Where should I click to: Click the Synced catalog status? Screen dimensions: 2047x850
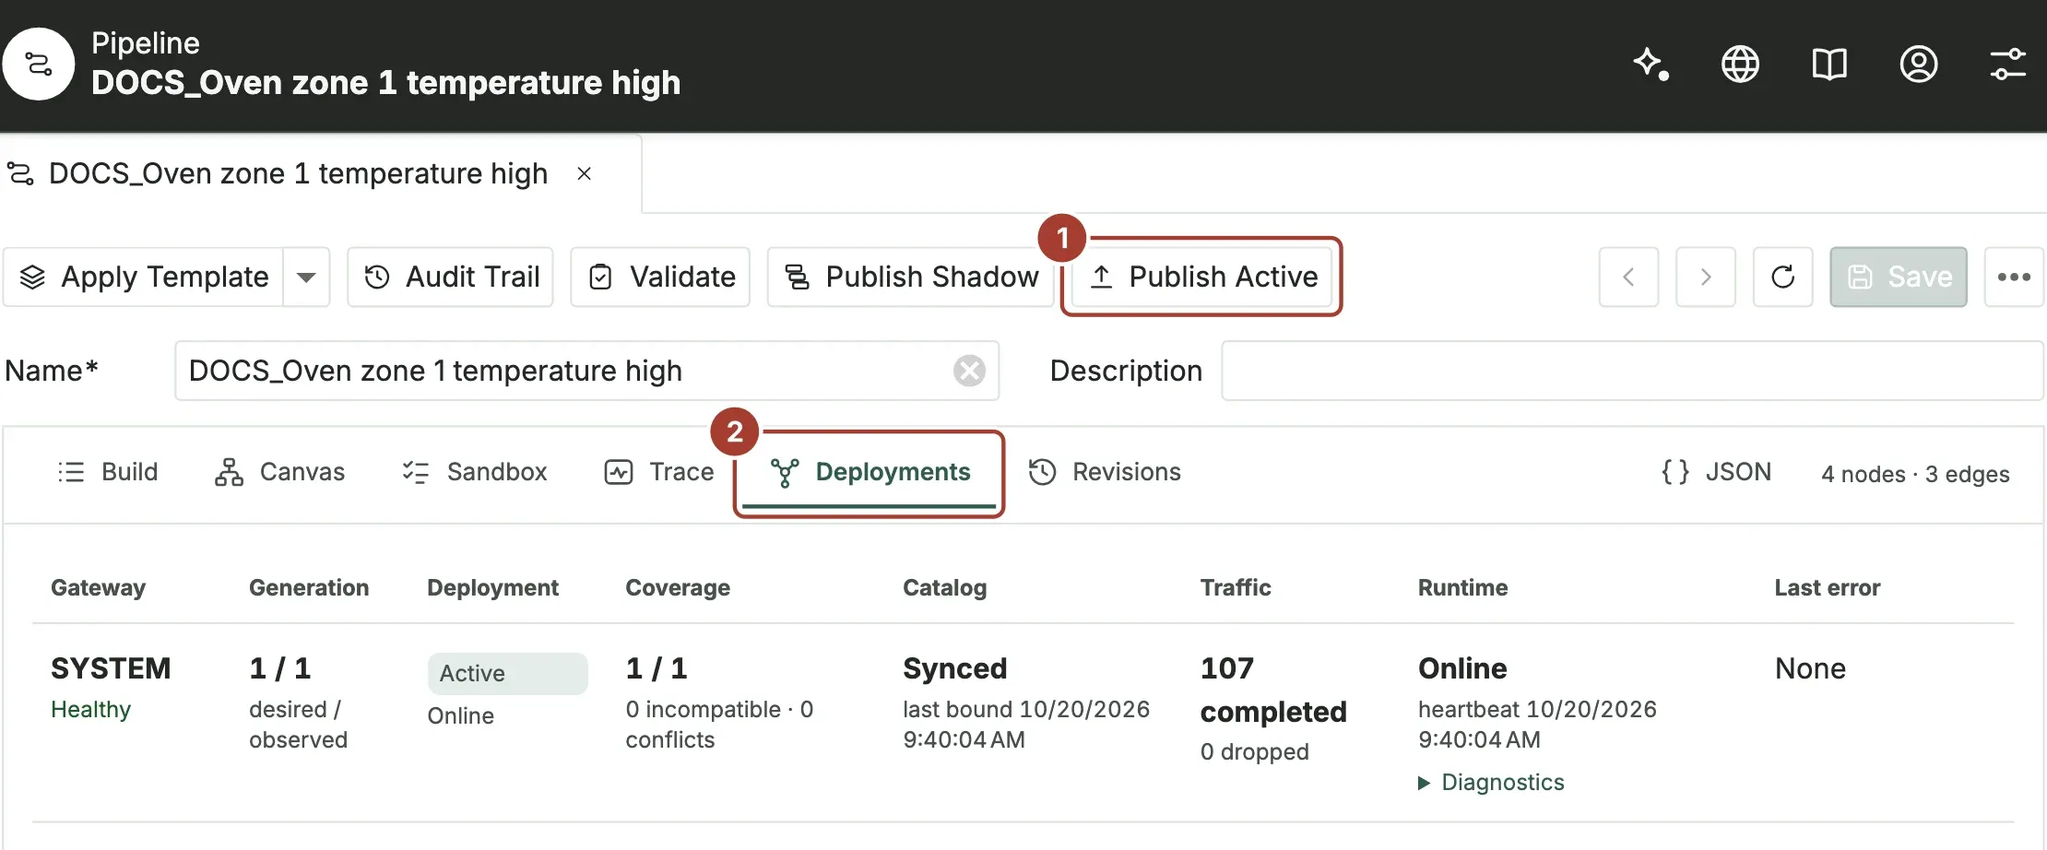(x=954, y=668)
